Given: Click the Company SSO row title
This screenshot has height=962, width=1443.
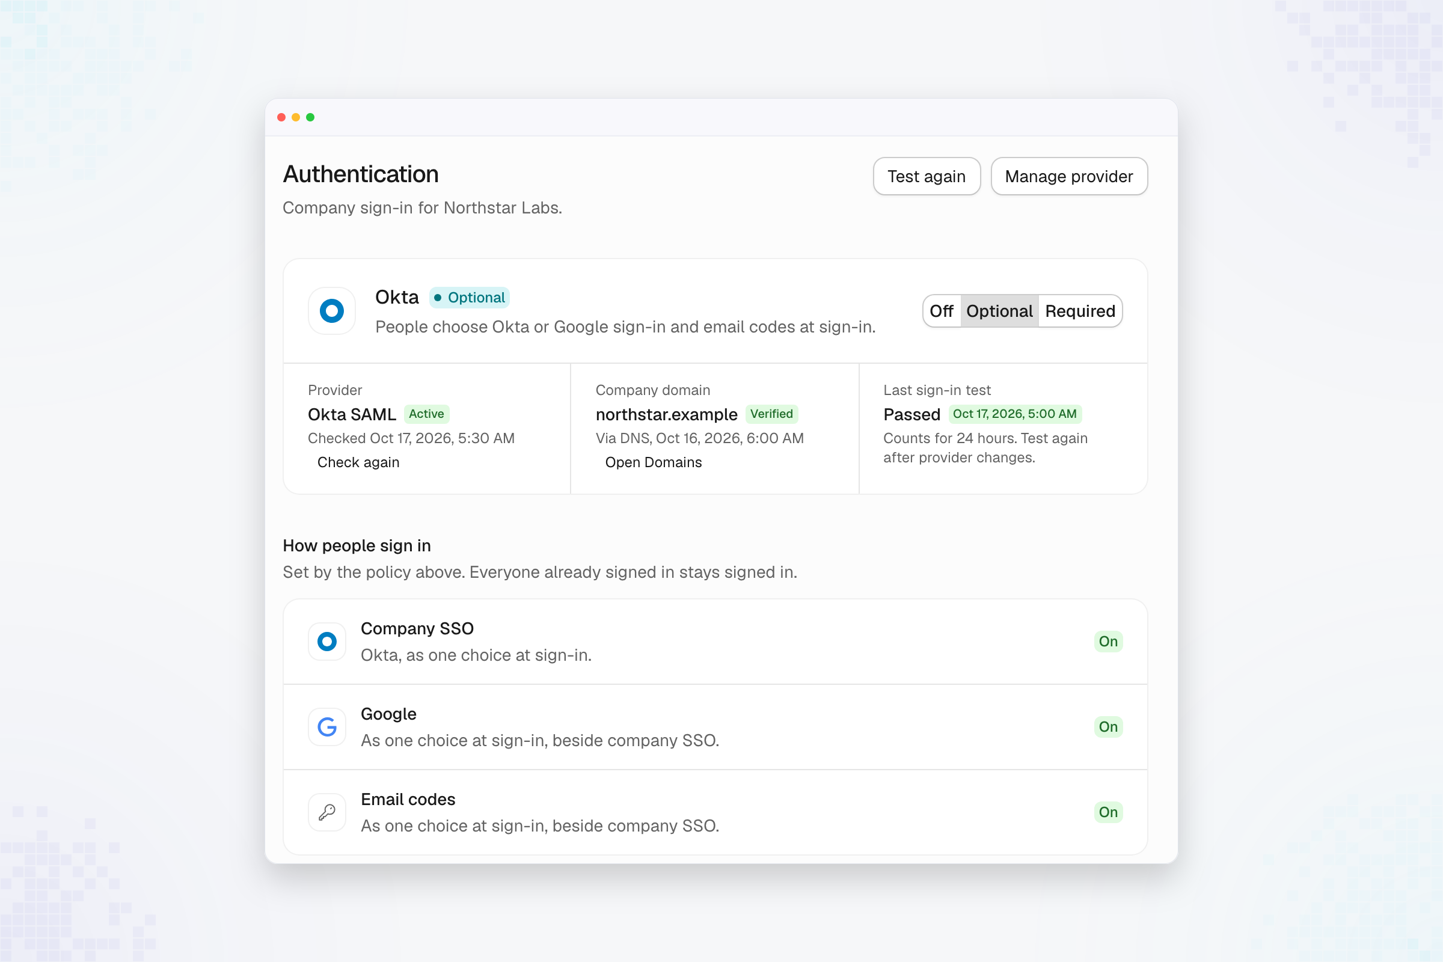Looking at the screenshot, I should tap(417, 629).
